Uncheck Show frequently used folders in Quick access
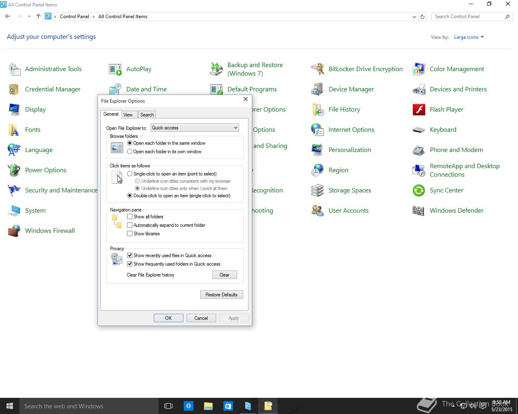The image size is (518, 414). (129, 264)
